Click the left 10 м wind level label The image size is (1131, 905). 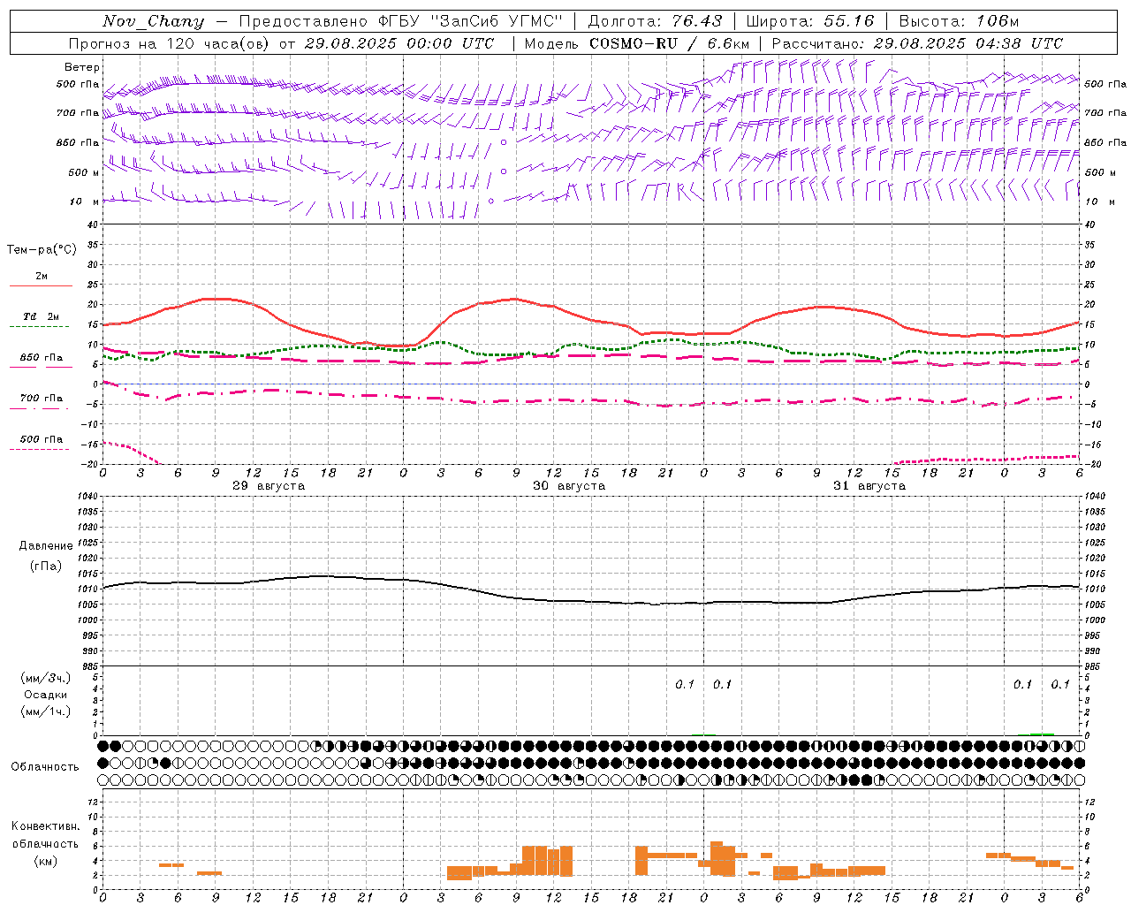click(x=85, y=202)
